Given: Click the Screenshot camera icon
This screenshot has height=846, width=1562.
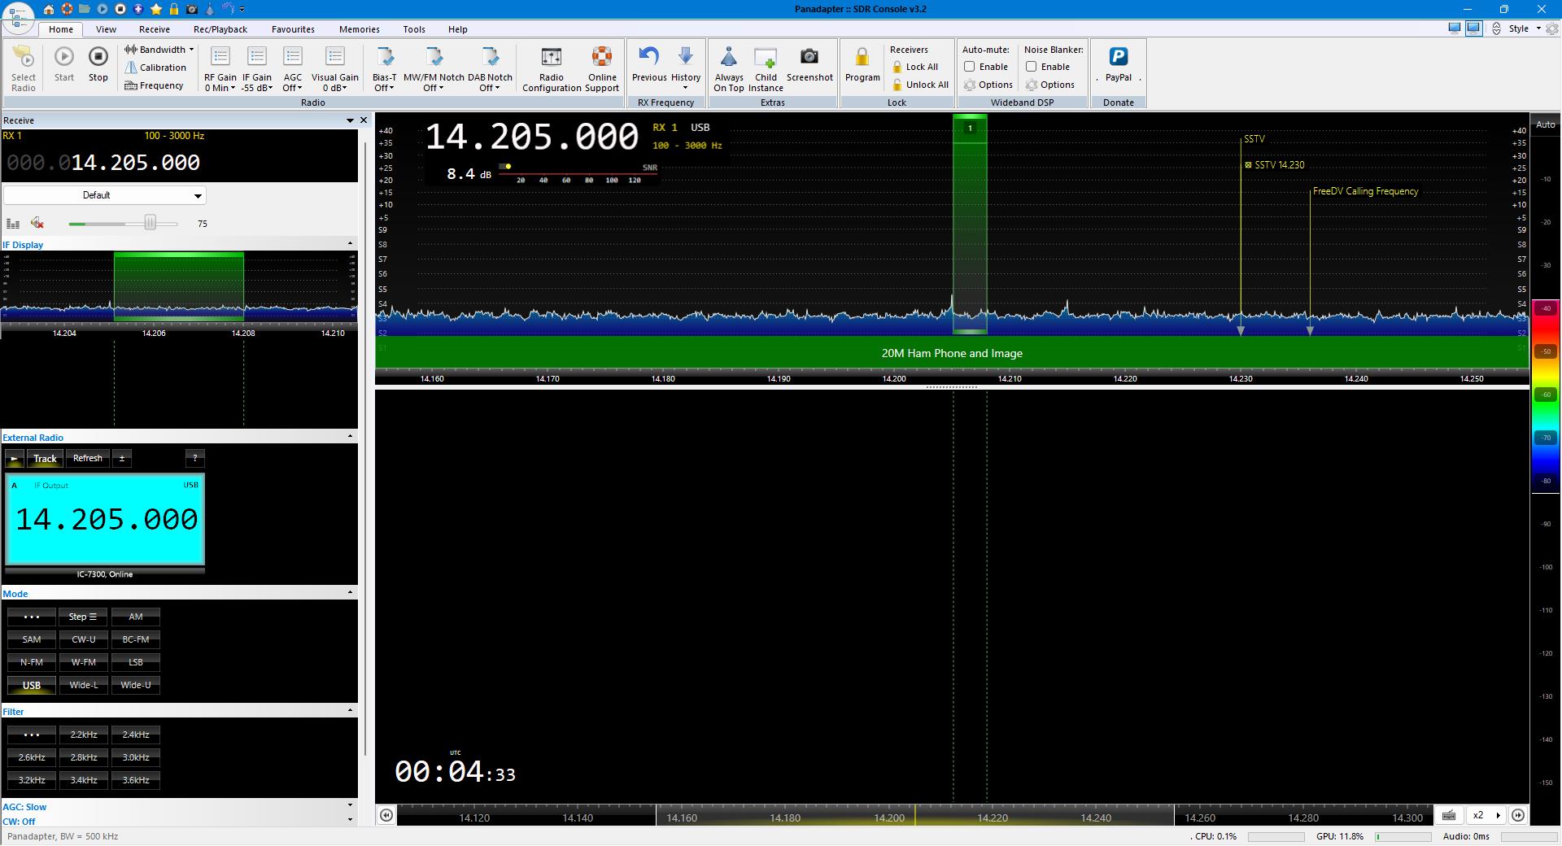Looking at the screenshot, I should (809, 58).
